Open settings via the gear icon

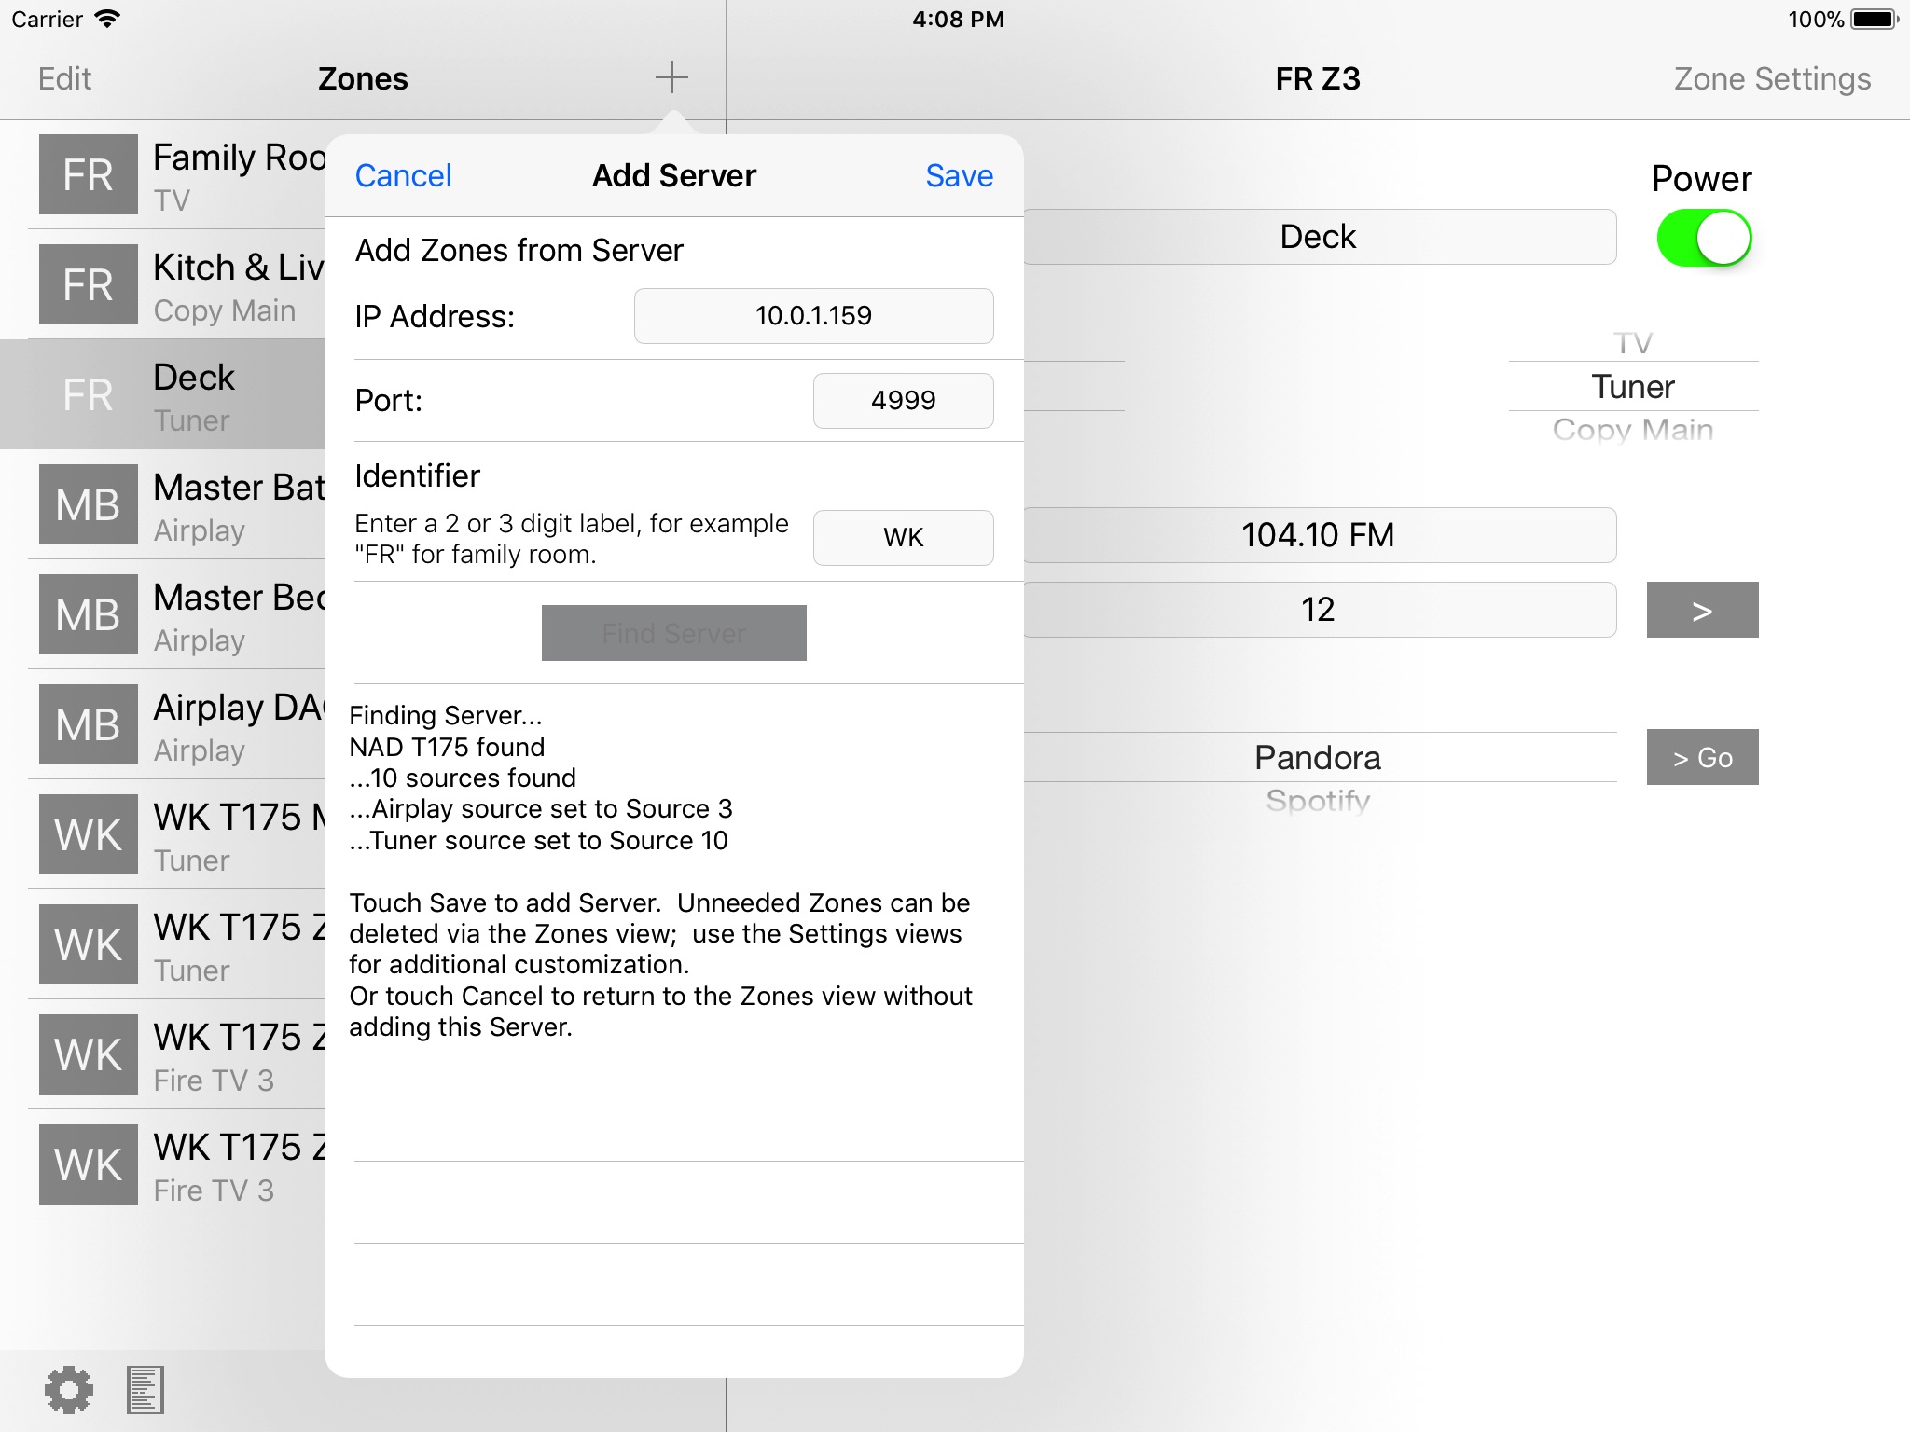click(69, 1390)
